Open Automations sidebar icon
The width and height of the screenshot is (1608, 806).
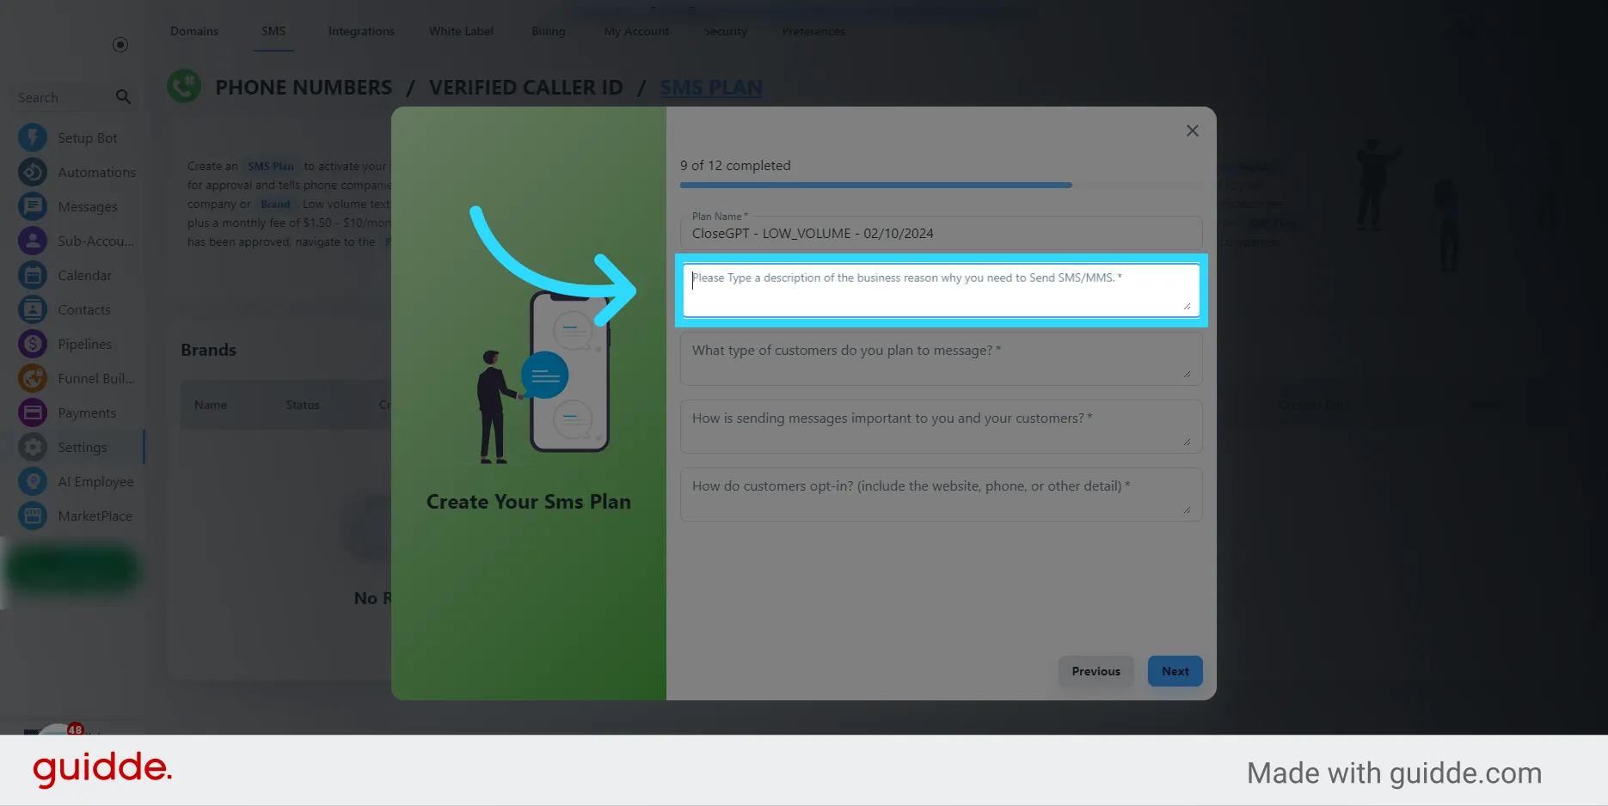[x=33, y=172]
